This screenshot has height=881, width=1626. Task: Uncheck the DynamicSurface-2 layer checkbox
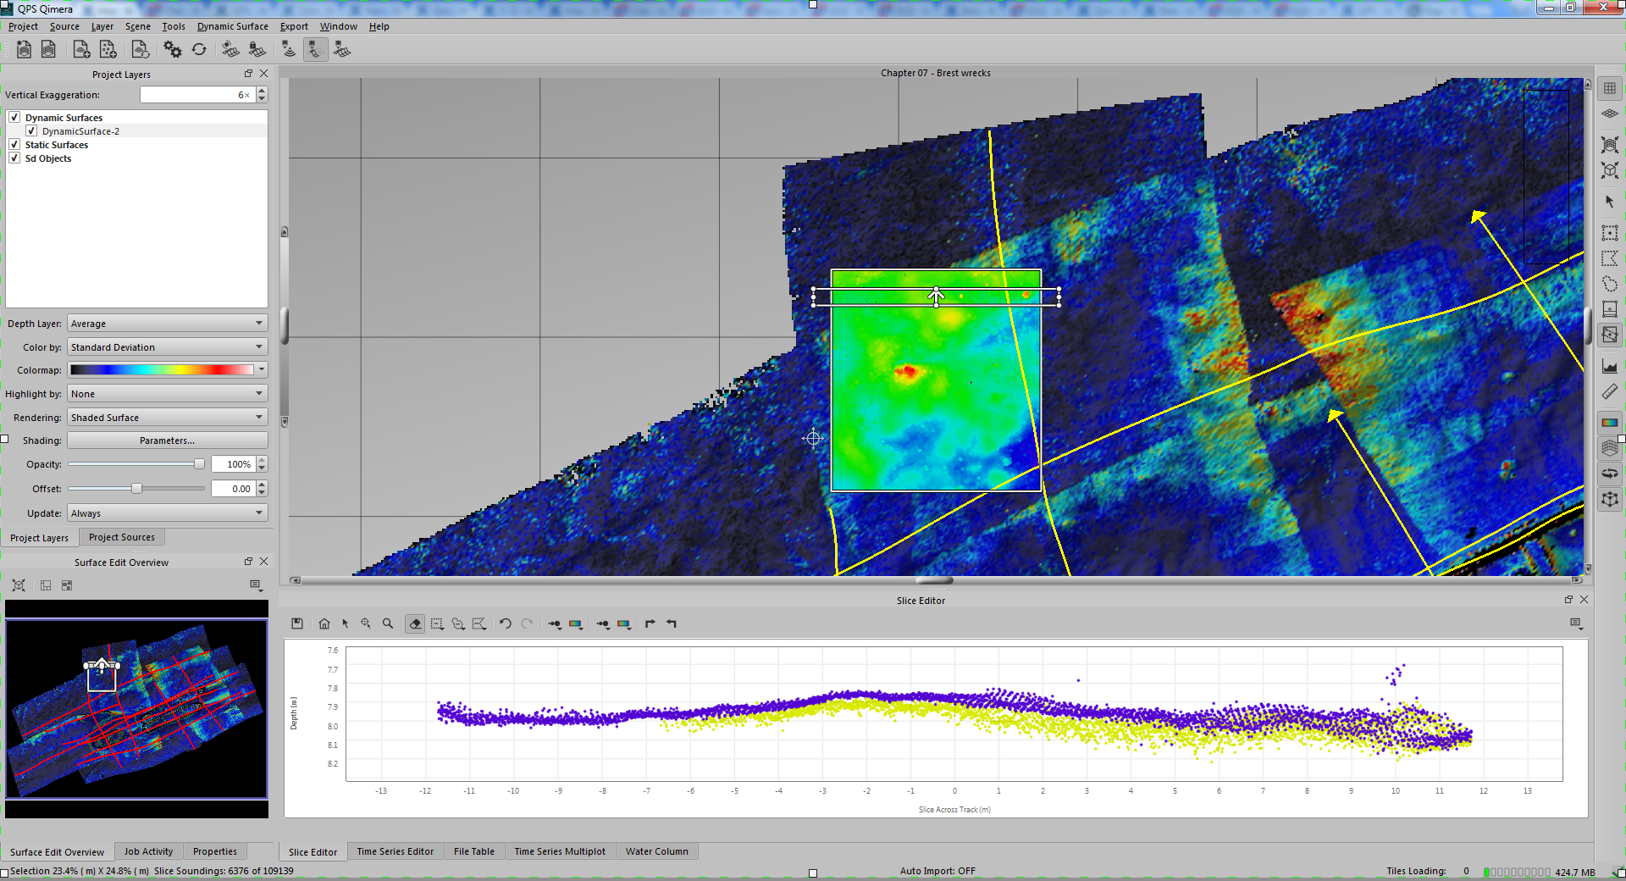point(31,131)
